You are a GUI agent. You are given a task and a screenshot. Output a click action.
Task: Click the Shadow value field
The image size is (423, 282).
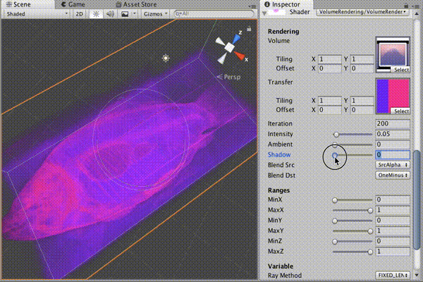393,154
